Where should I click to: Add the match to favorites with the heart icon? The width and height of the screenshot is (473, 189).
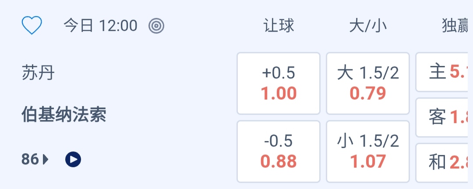[x=32, y=26]
